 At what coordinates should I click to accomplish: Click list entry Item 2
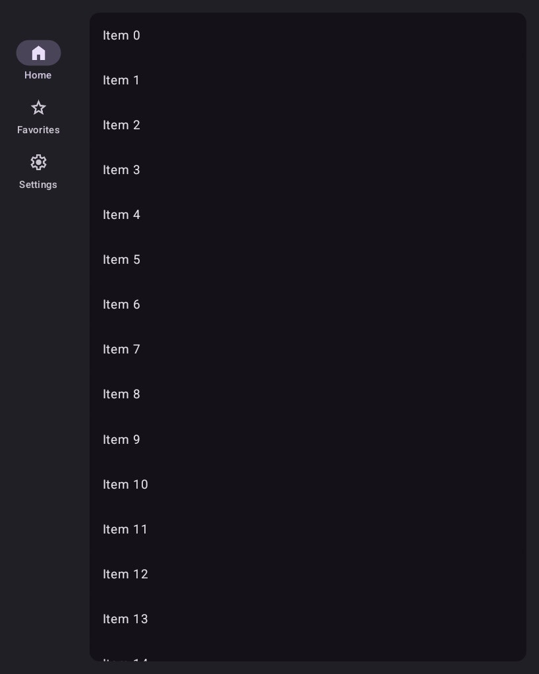pos(121,125)
